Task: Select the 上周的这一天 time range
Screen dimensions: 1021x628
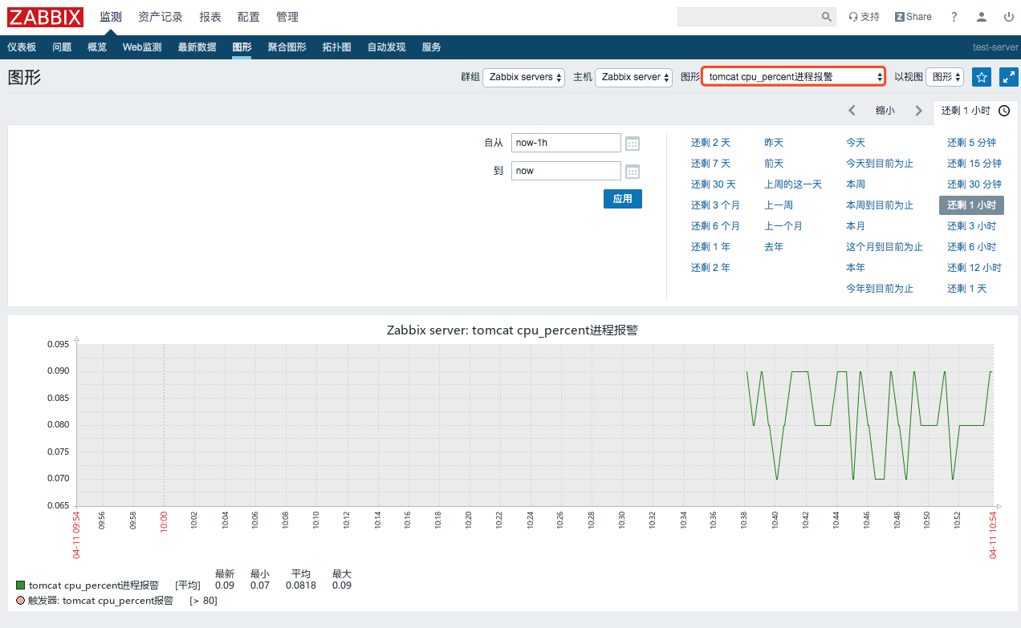Action: point(793,184)
